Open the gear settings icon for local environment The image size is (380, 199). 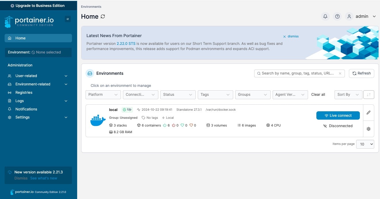click(368, 129)
